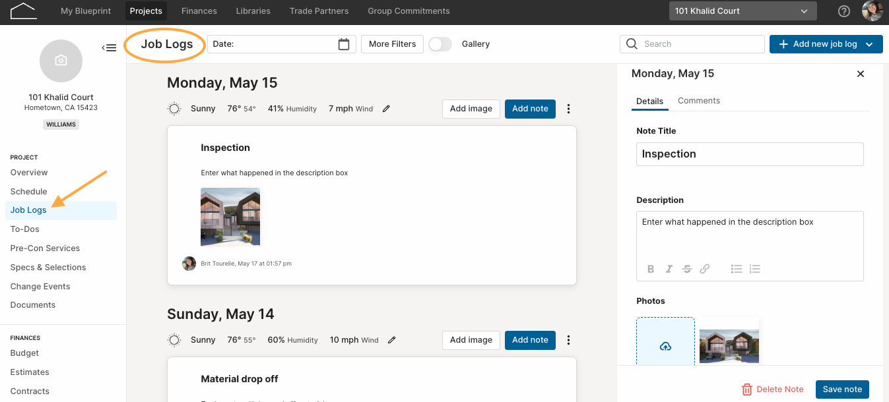889x402 pixels.
Task: Edit weather for Sunday, May 14
Action: pyautogui.click(x=391, y=340)
